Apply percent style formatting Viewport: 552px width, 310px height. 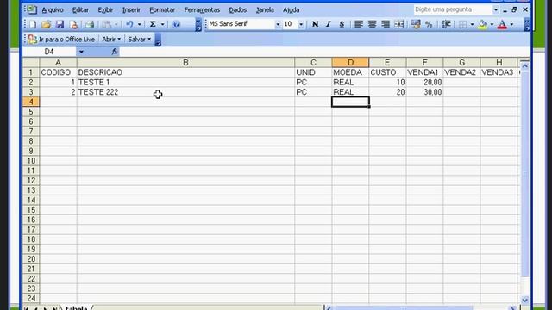pos(429,24)
